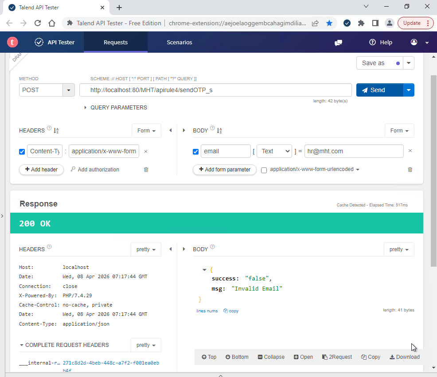Image resolution: width=437 pixels, height=377 pixels.
Task: Click 2Request in response toolbar
Action: 337,357
